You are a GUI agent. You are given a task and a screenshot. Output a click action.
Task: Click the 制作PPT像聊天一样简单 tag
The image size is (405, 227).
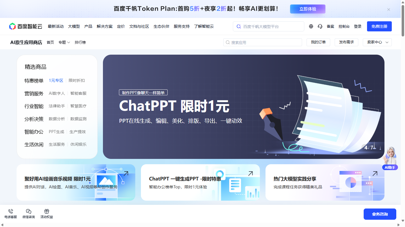pos(143,92)
